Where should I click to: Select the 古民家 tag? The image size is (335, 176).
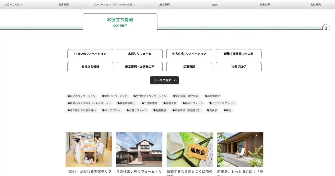tap(212, 111)
